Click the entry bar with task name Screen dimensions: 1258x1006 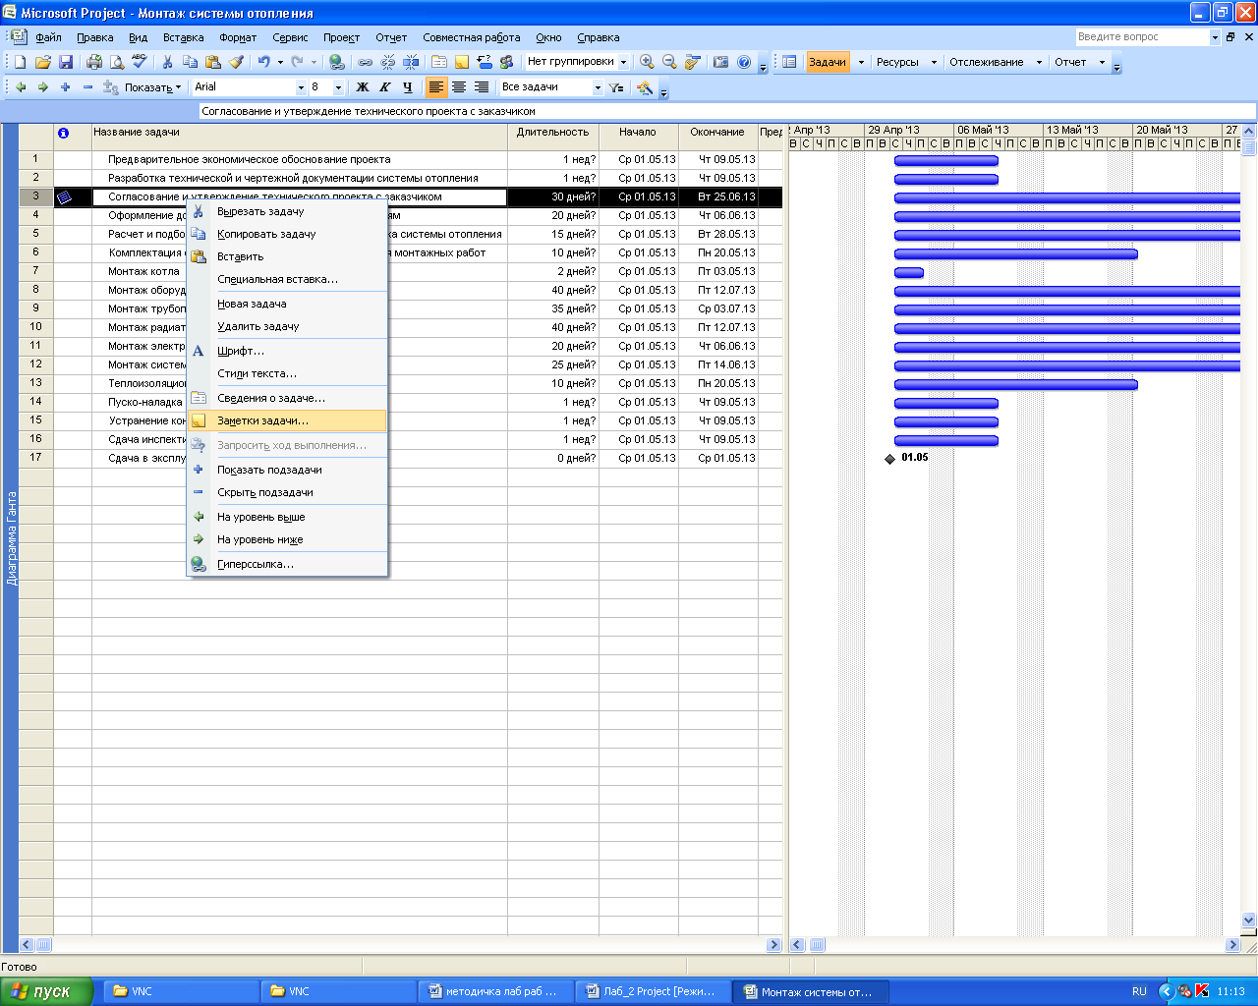727,111
